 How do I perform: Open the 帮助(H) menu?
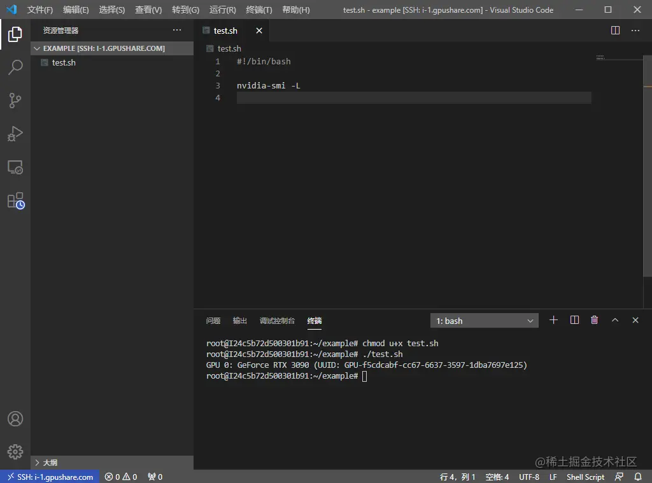tap(295, 10)
